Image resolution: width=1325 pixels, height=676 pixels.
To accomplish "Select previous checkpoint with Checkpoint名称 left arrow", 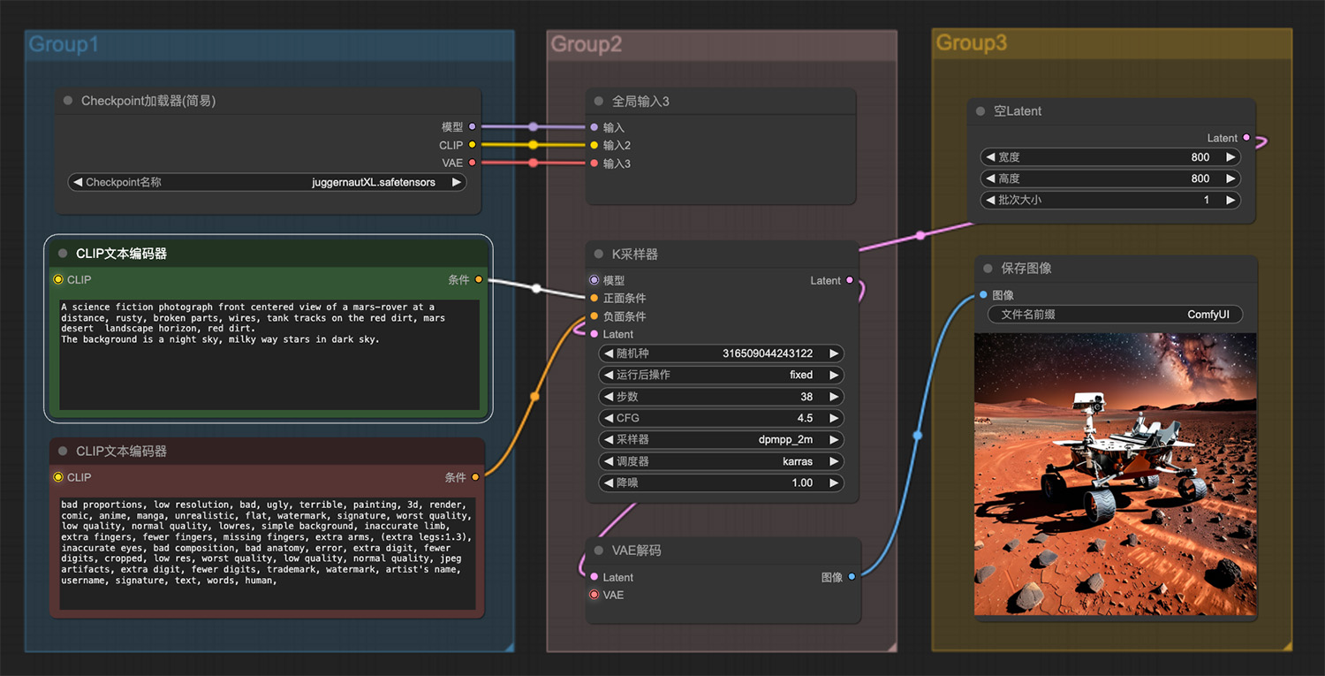I will click(78, 182).
